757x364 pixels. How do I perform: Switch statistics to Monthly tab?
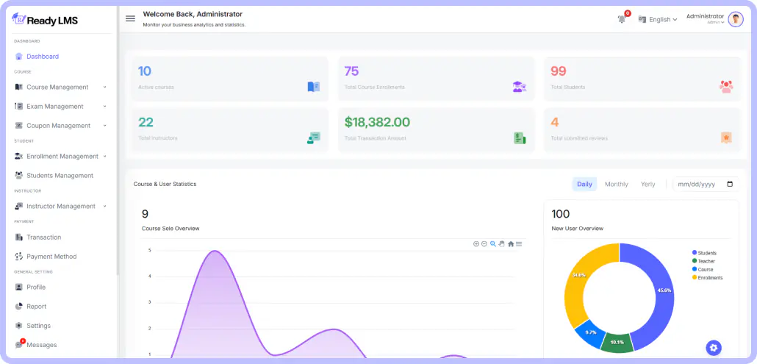click(616, 184)
